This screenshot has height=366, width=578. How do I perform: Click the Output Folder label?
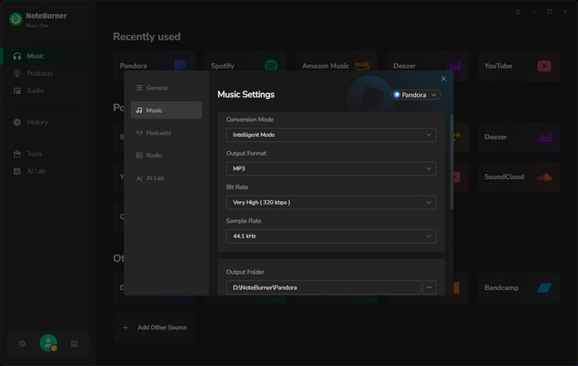[x=245, y=272]
